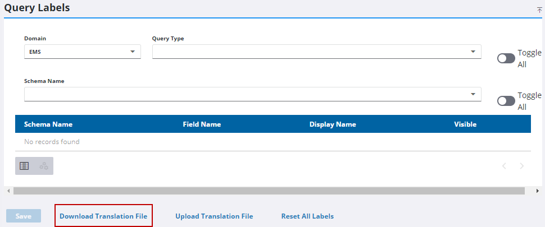Go to next page of results
545x227 pixels.
pyautogui.click(x=522, y=166)
